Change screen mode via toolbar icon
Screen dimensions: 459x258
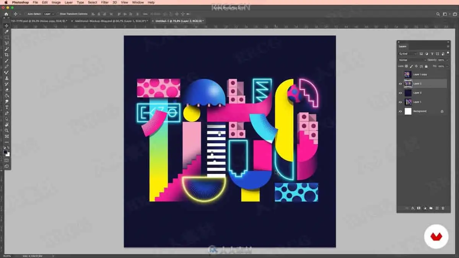tap(7, 166)
